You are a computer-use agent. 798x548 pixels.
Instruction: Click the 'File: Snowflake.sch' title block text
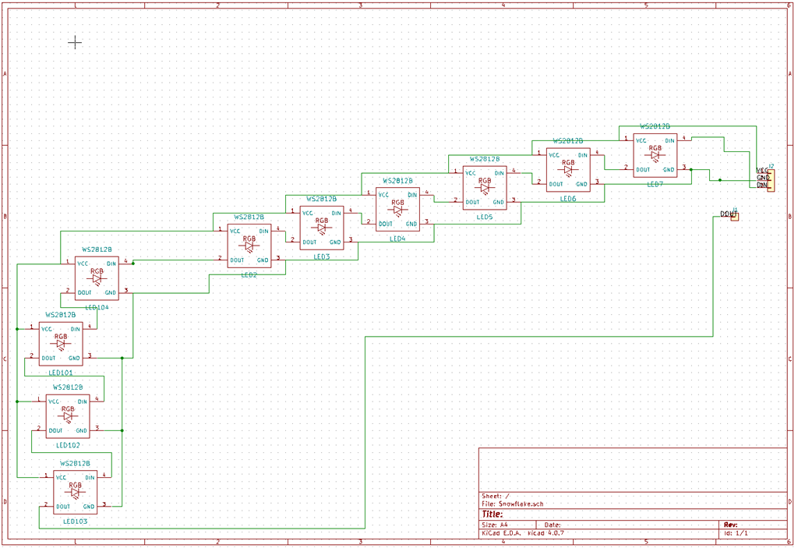coord(513,504)
